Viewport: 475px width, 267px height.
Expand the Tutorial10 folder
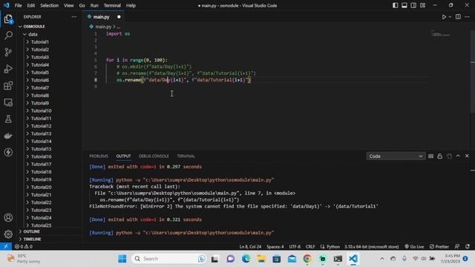click(41, 111)
